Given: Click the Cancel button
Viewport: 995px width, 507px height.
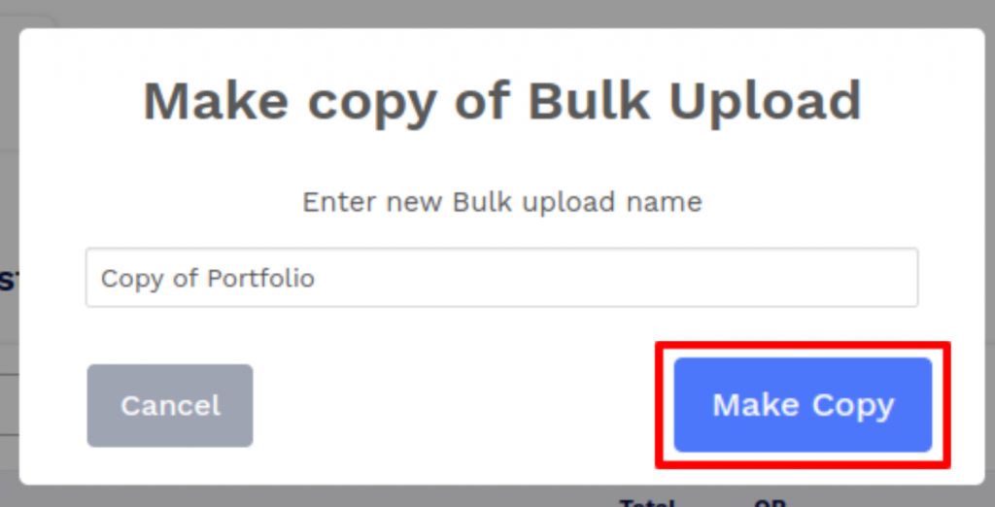Looking at the screenshot, I should click(x=170, y=405).
